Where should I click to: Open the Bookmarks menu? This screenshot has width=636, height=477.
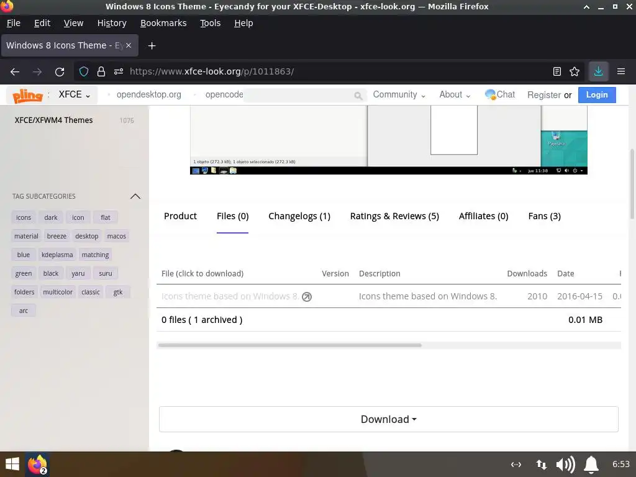pyautogui.click(x=163, y=23)
